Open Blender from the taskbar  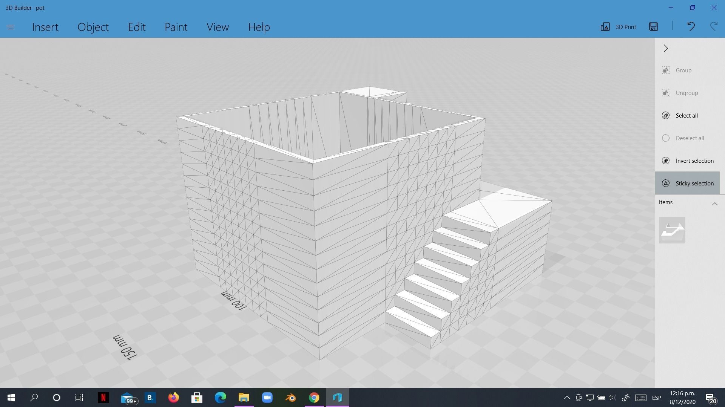point(291,398)
